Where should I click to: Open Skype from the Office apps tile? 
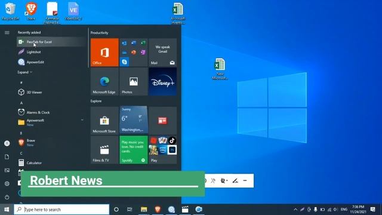pos(125,62)
